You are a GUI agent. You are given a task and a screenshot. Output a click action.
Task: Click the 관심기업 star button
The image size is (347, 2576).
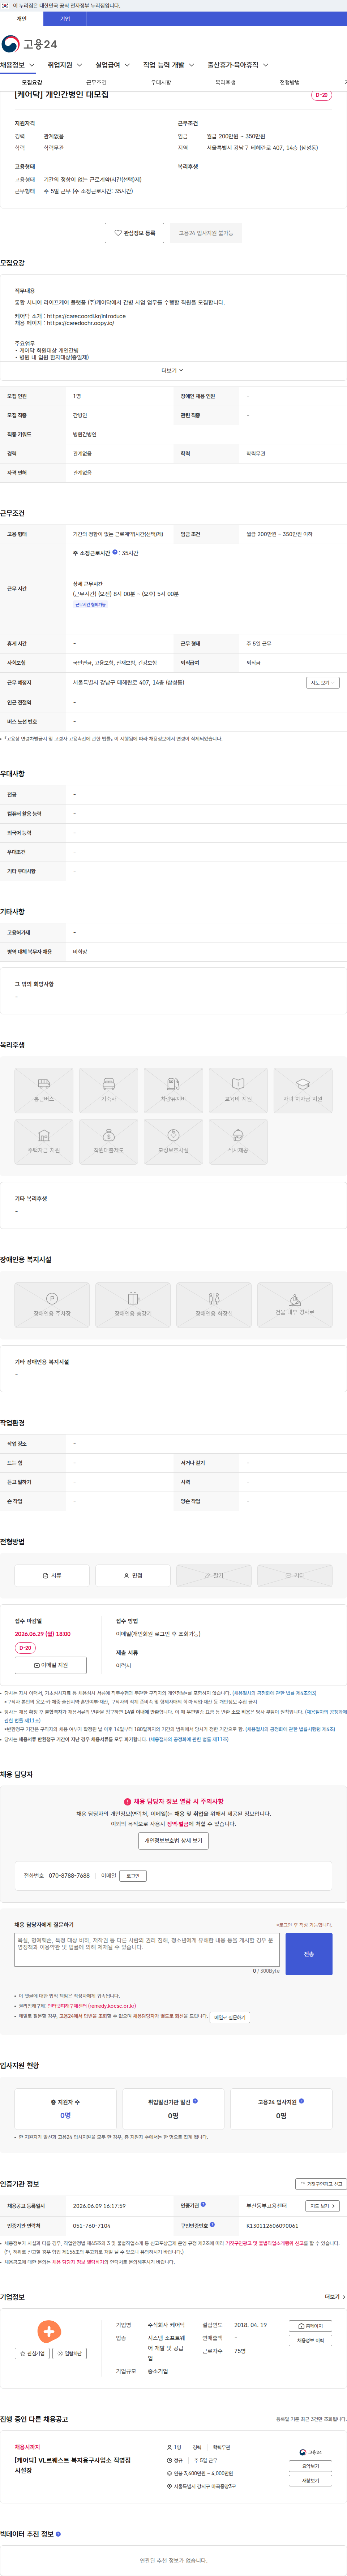tap(33, 2354)
